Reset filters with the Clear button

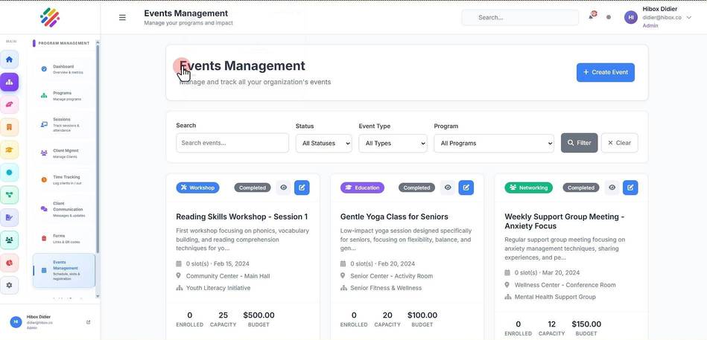coord(619,143)
